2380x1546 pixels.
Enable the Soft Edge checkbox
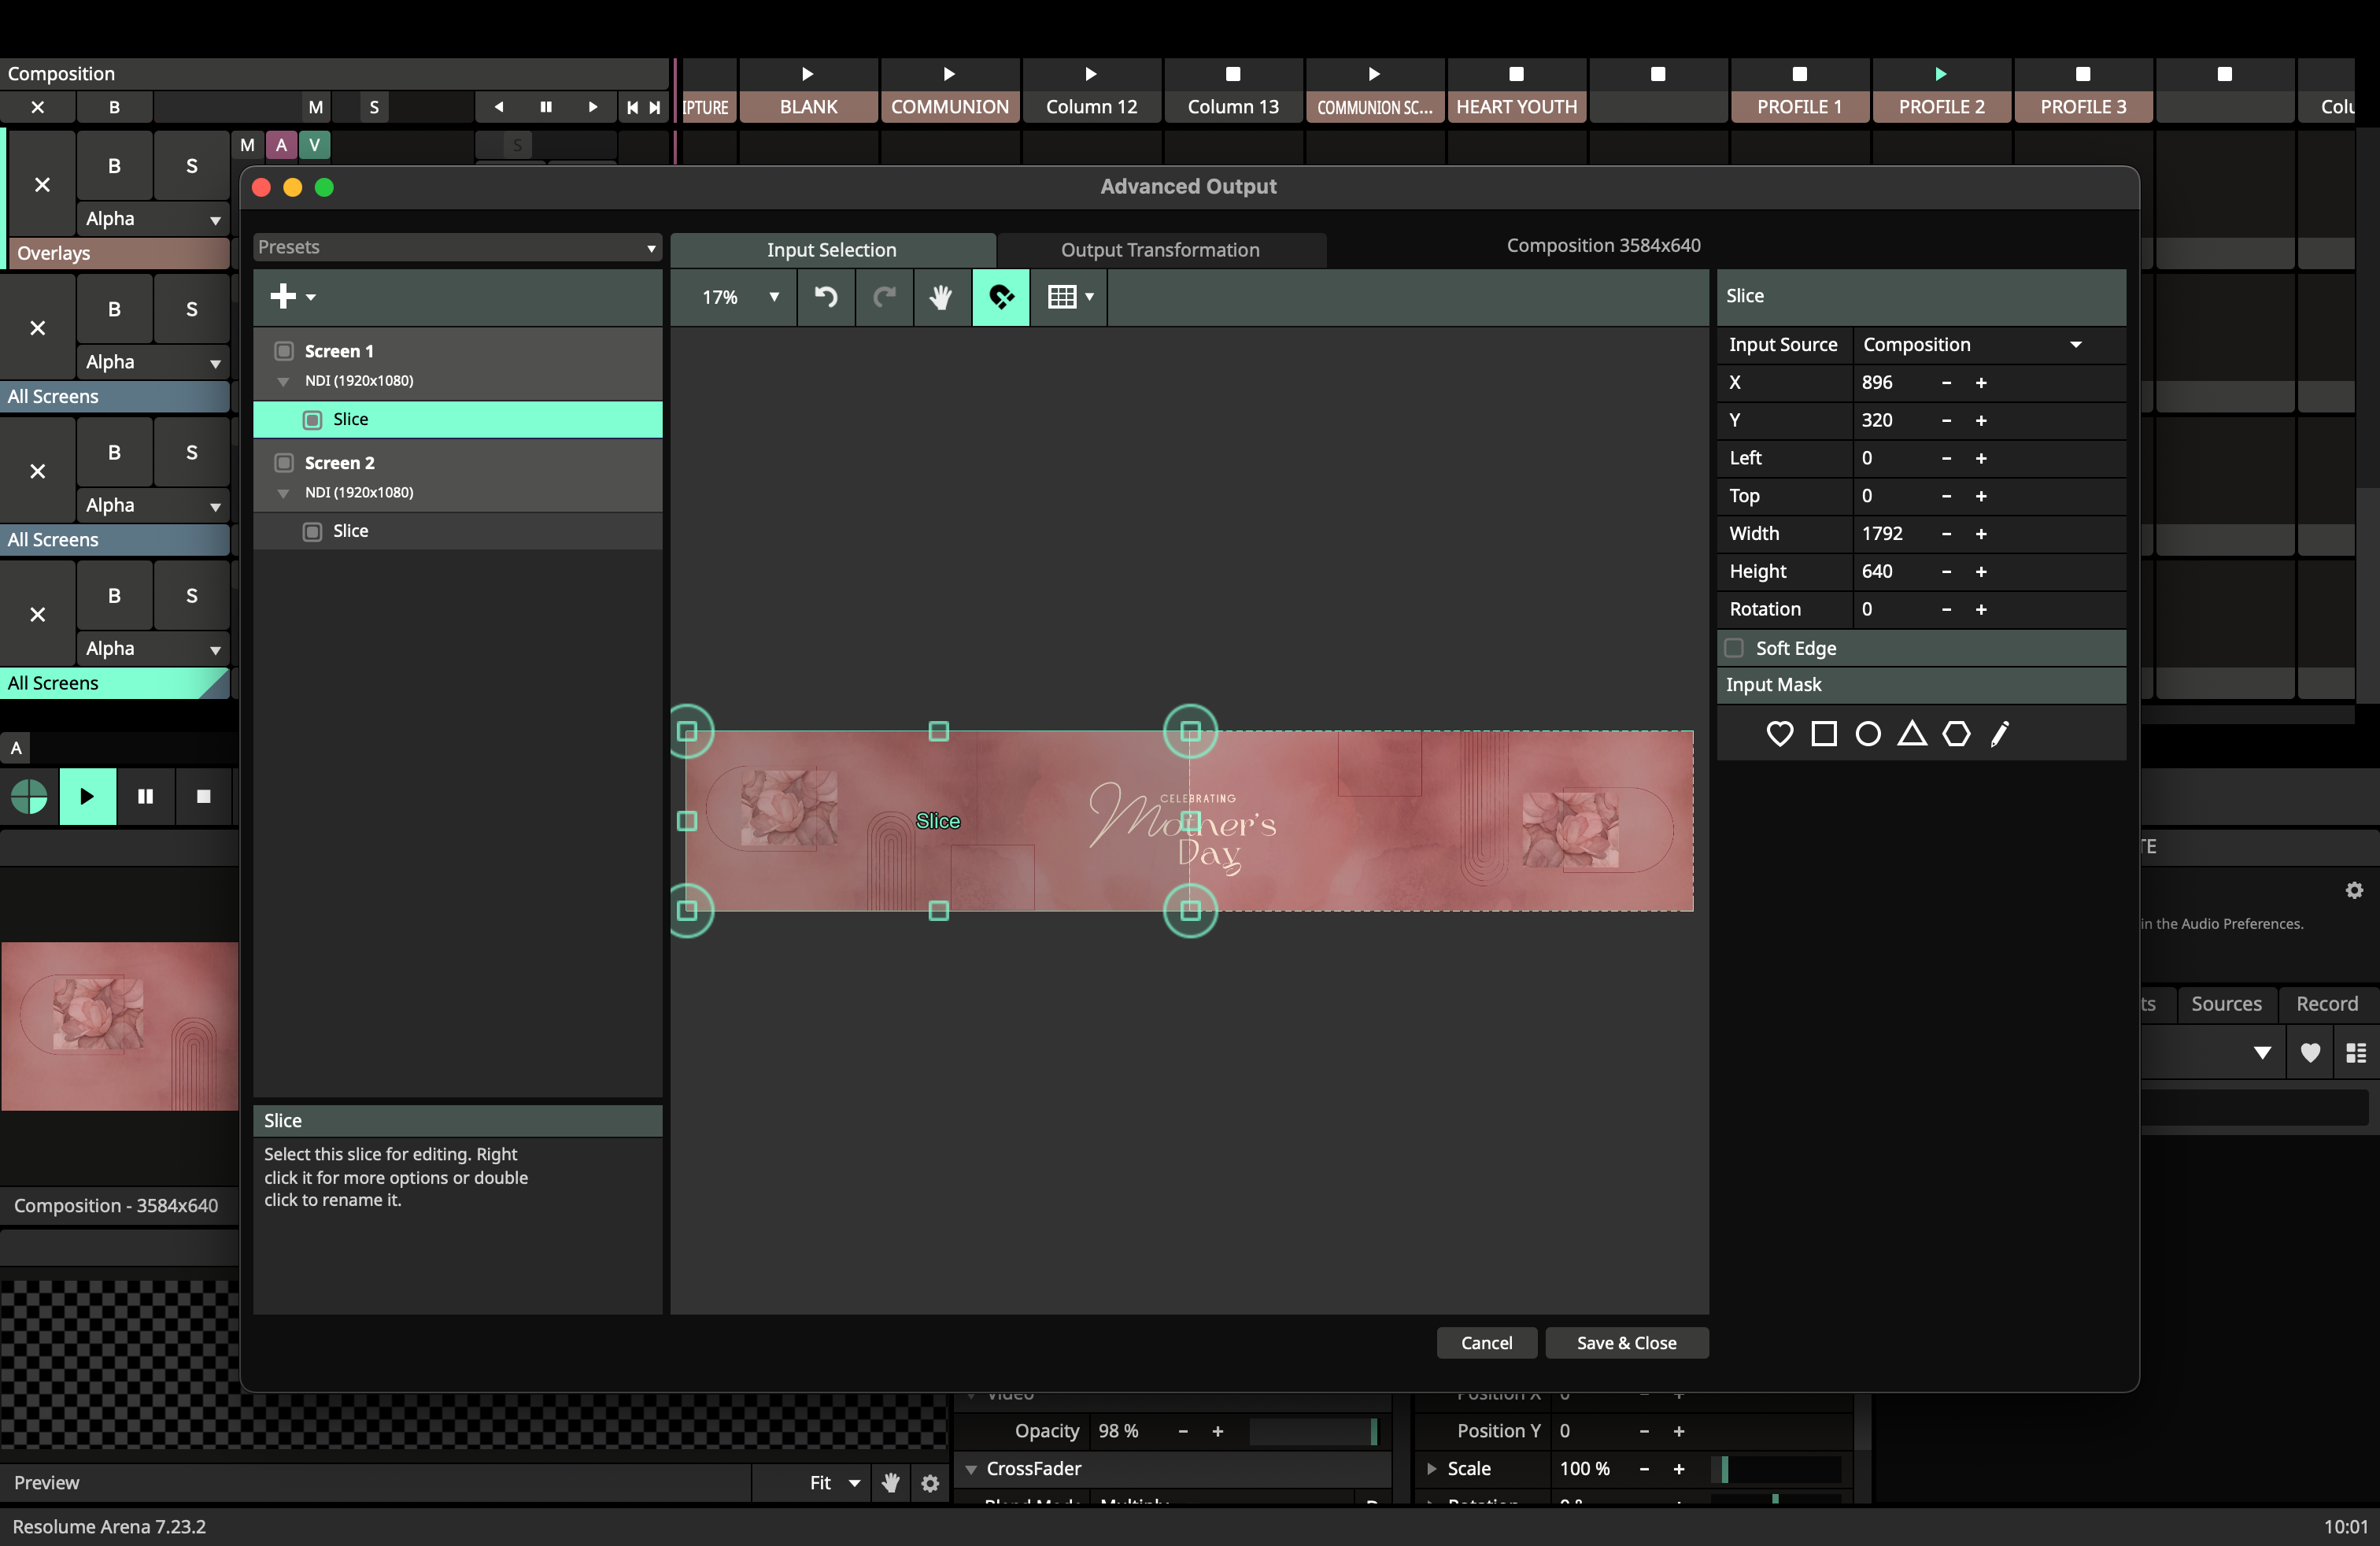pyautogui.click(x=1734, y=647)
